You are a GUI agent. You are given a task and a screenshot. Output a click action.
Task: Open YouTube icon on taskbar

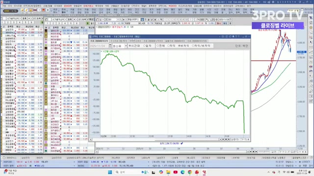pyautogui.click(x=176, y=172)
